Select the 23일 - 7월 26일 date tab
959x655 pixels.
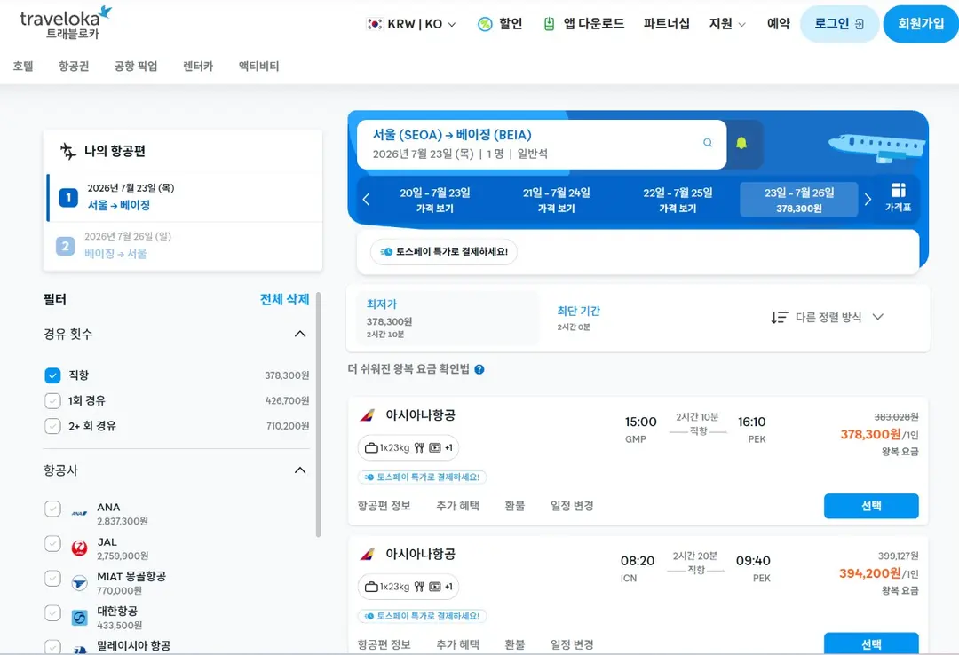pyautogui.click(x=799, y=200)
